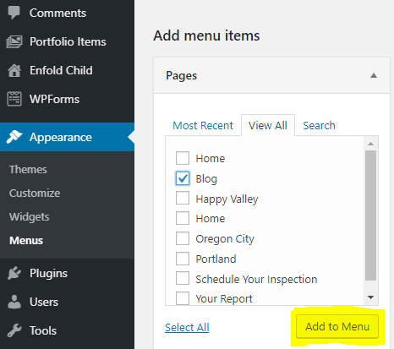
Task: Open Widgets under Appearance
Action: pos(30,217)
